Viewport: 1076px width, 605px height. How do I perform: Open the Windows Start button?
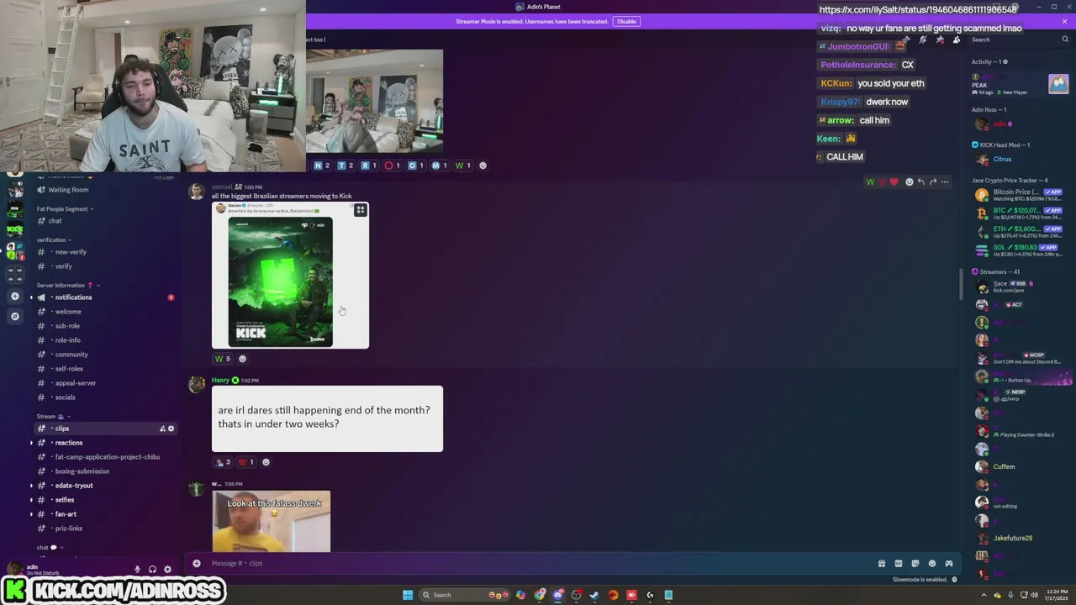pos(408,595)
